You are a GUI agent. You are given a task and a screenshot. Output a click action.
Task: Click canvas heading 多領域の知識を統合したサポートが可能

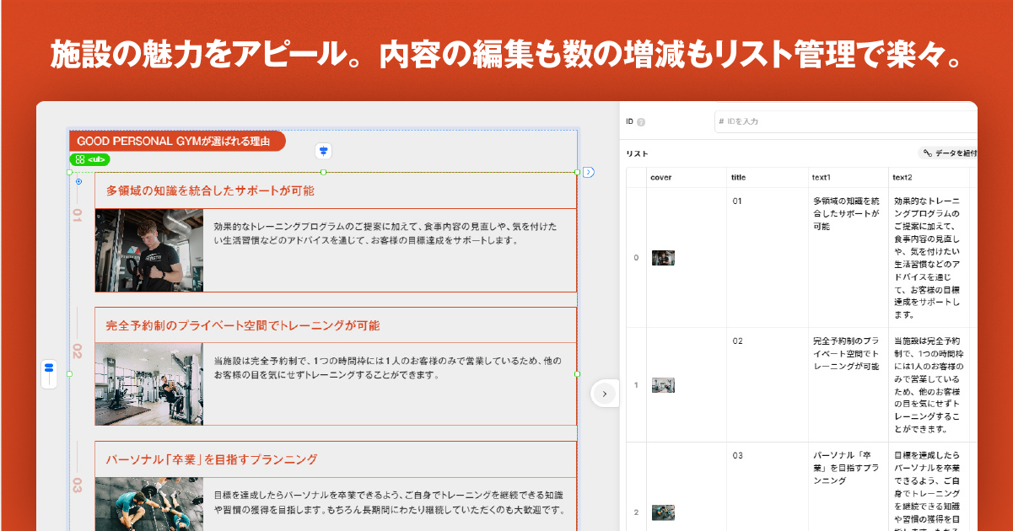210,191
